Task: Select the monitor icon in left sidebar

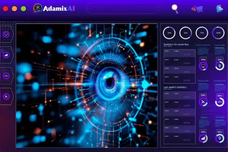Action: tap(6, 34)
